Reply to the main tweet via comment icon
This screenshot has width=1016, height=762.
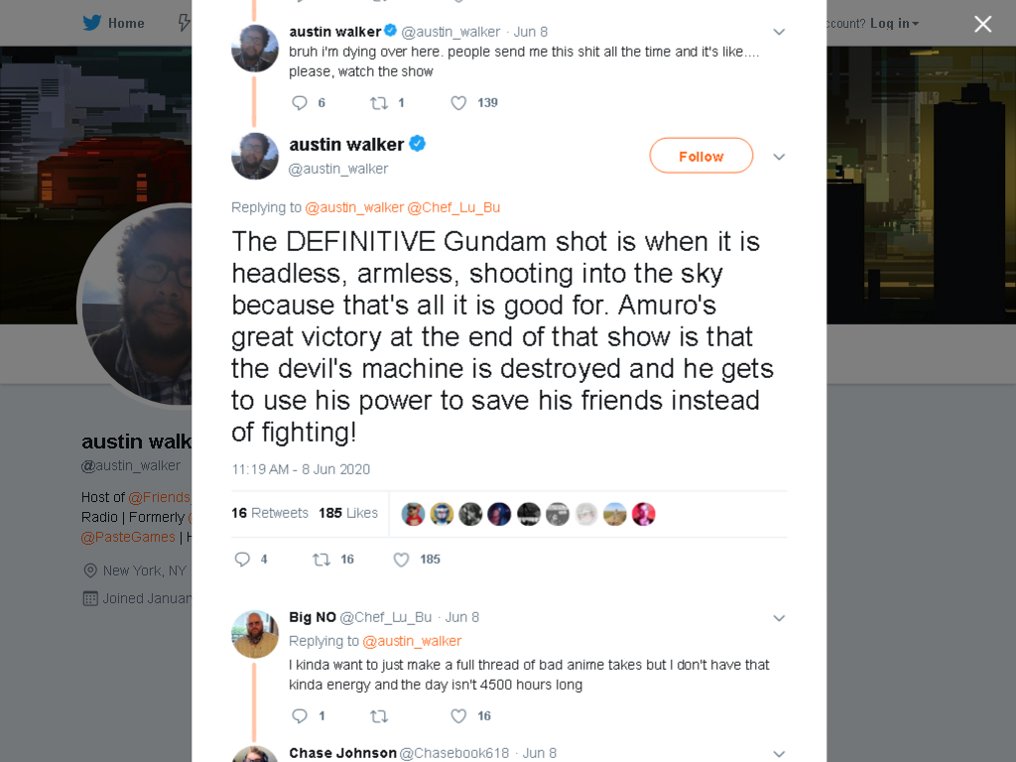(x=242, y=560)
